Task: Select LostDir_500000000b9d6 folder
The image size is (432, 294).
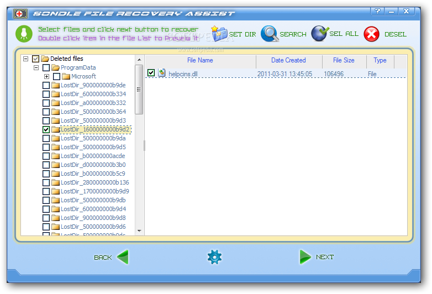Action: [x=93, y=226]
